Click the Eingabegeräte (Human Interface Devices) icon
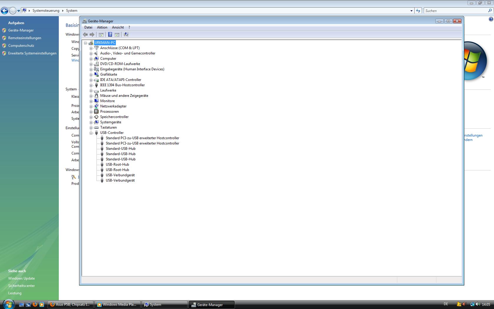The height and width of the screenshot is (309, 494). click(96, 69)
